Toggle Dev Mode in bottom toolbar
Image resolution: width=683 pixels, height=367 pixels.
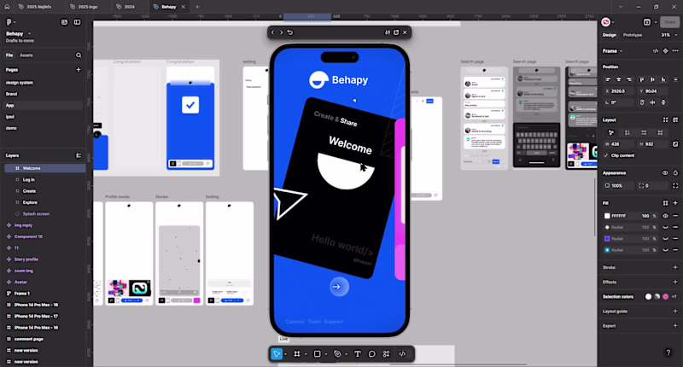pyautogui.click(x=402, y=354)
